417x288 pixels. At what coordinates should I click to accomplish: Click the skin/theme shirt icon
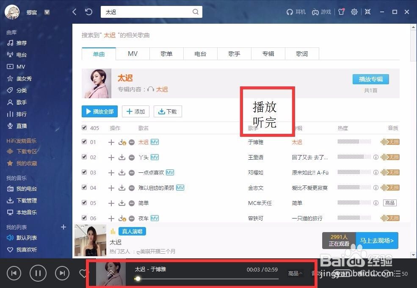pos(341,11)
